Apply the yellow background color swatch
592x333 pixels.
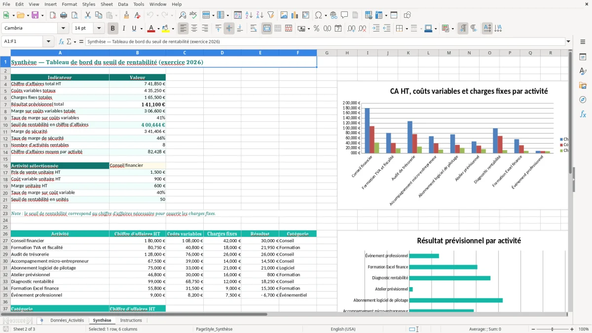[x=166, y=29]
